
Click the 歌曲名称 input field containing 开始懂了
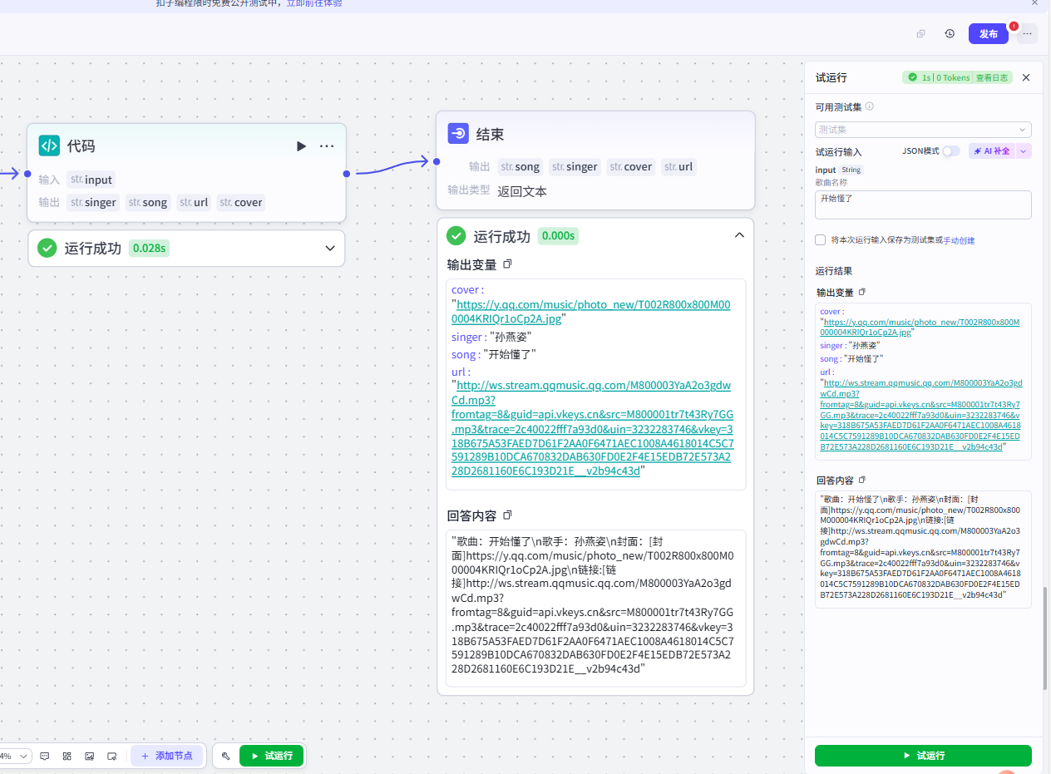tap(923, 205)
